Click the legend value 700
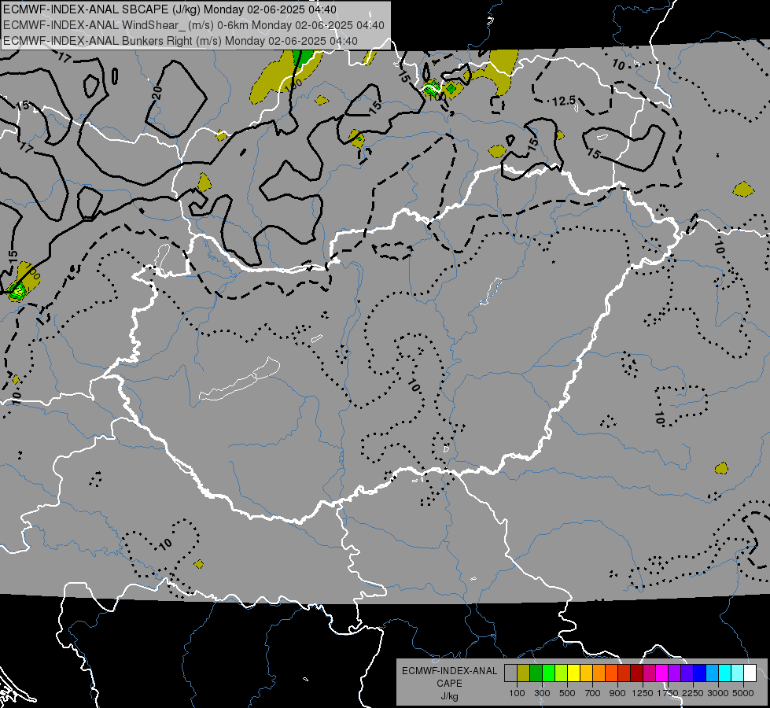770x708 pixels. (592, 693)
